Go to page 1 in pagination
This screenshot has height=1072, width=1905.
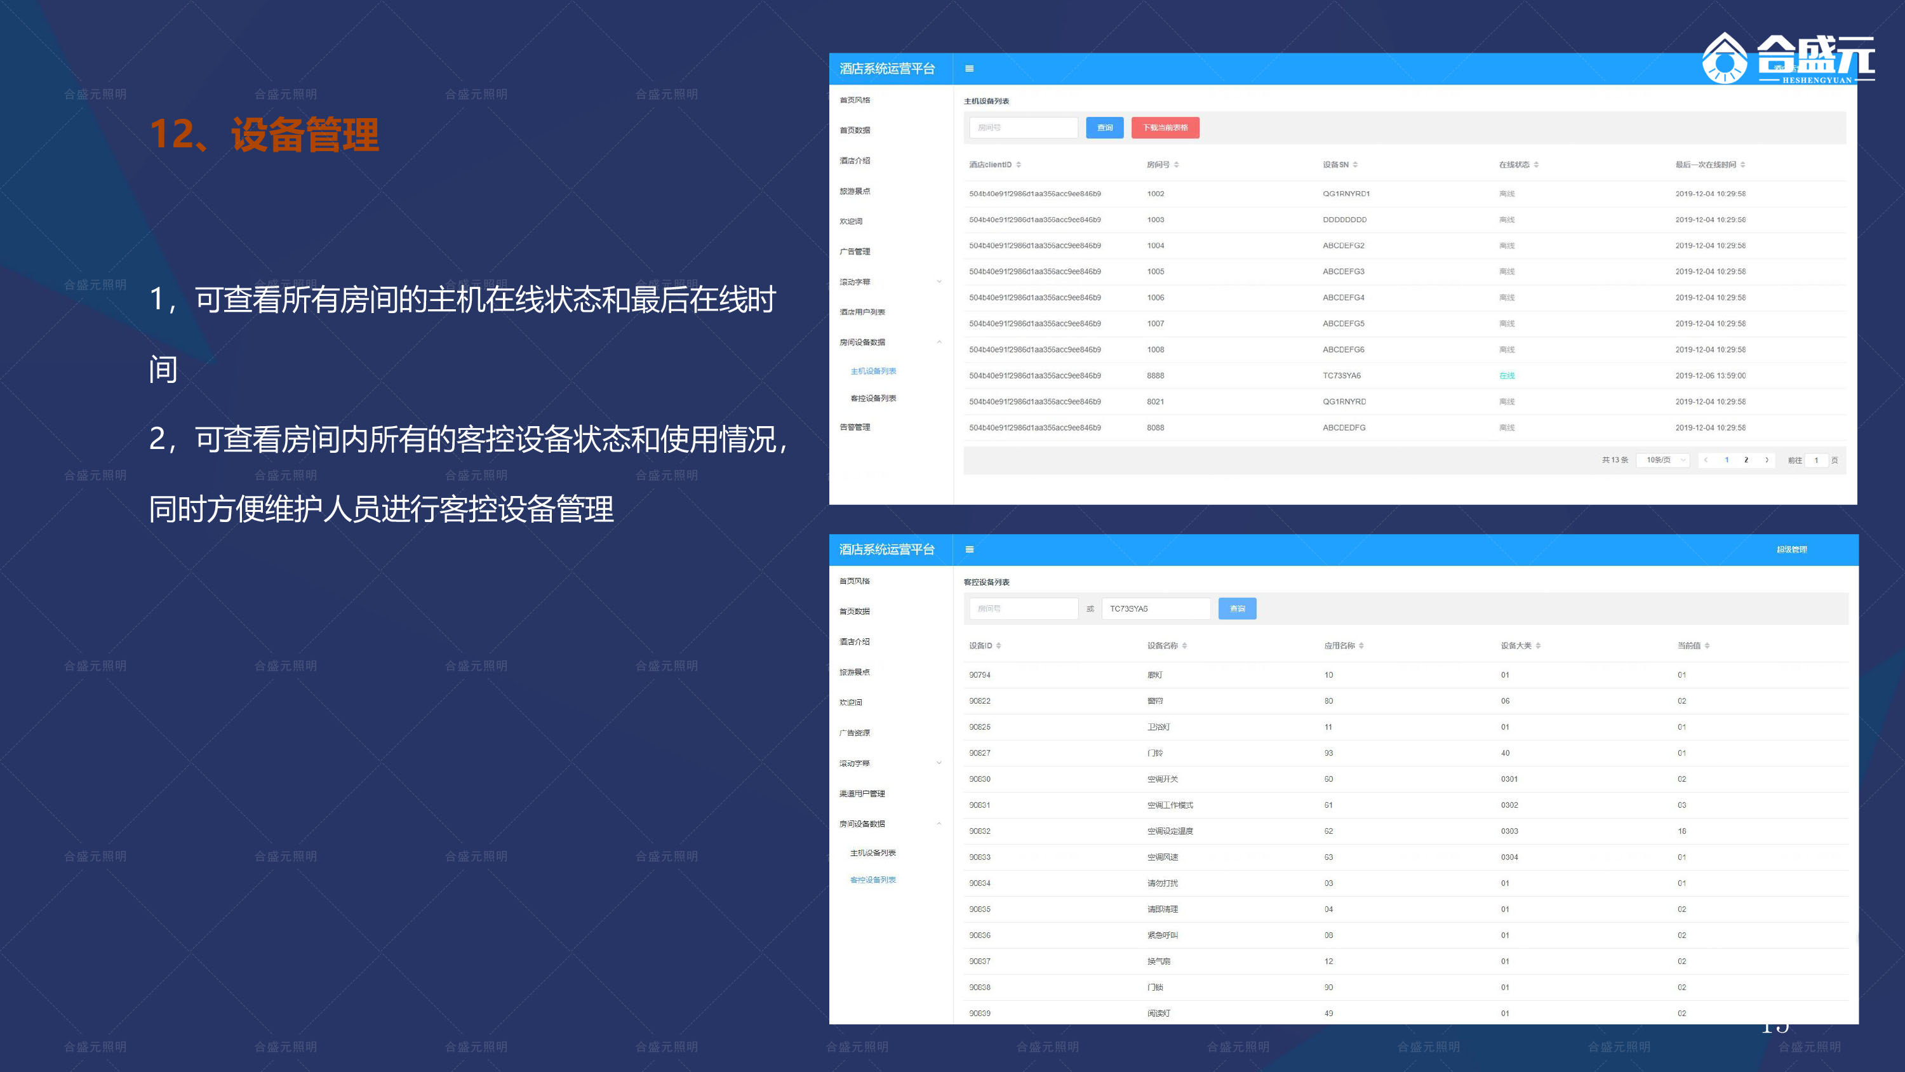[1727, 460]
